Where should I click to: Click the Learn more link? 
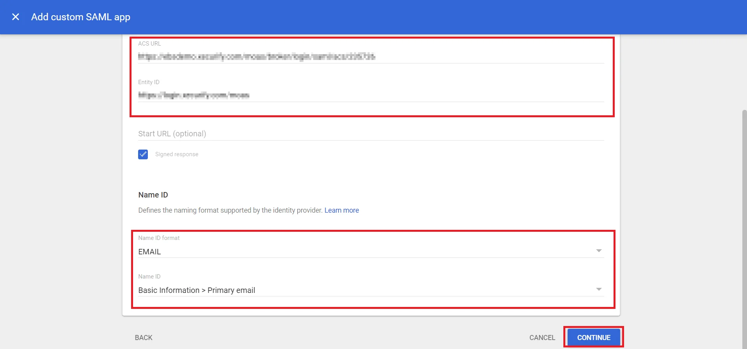click(342, 210)
